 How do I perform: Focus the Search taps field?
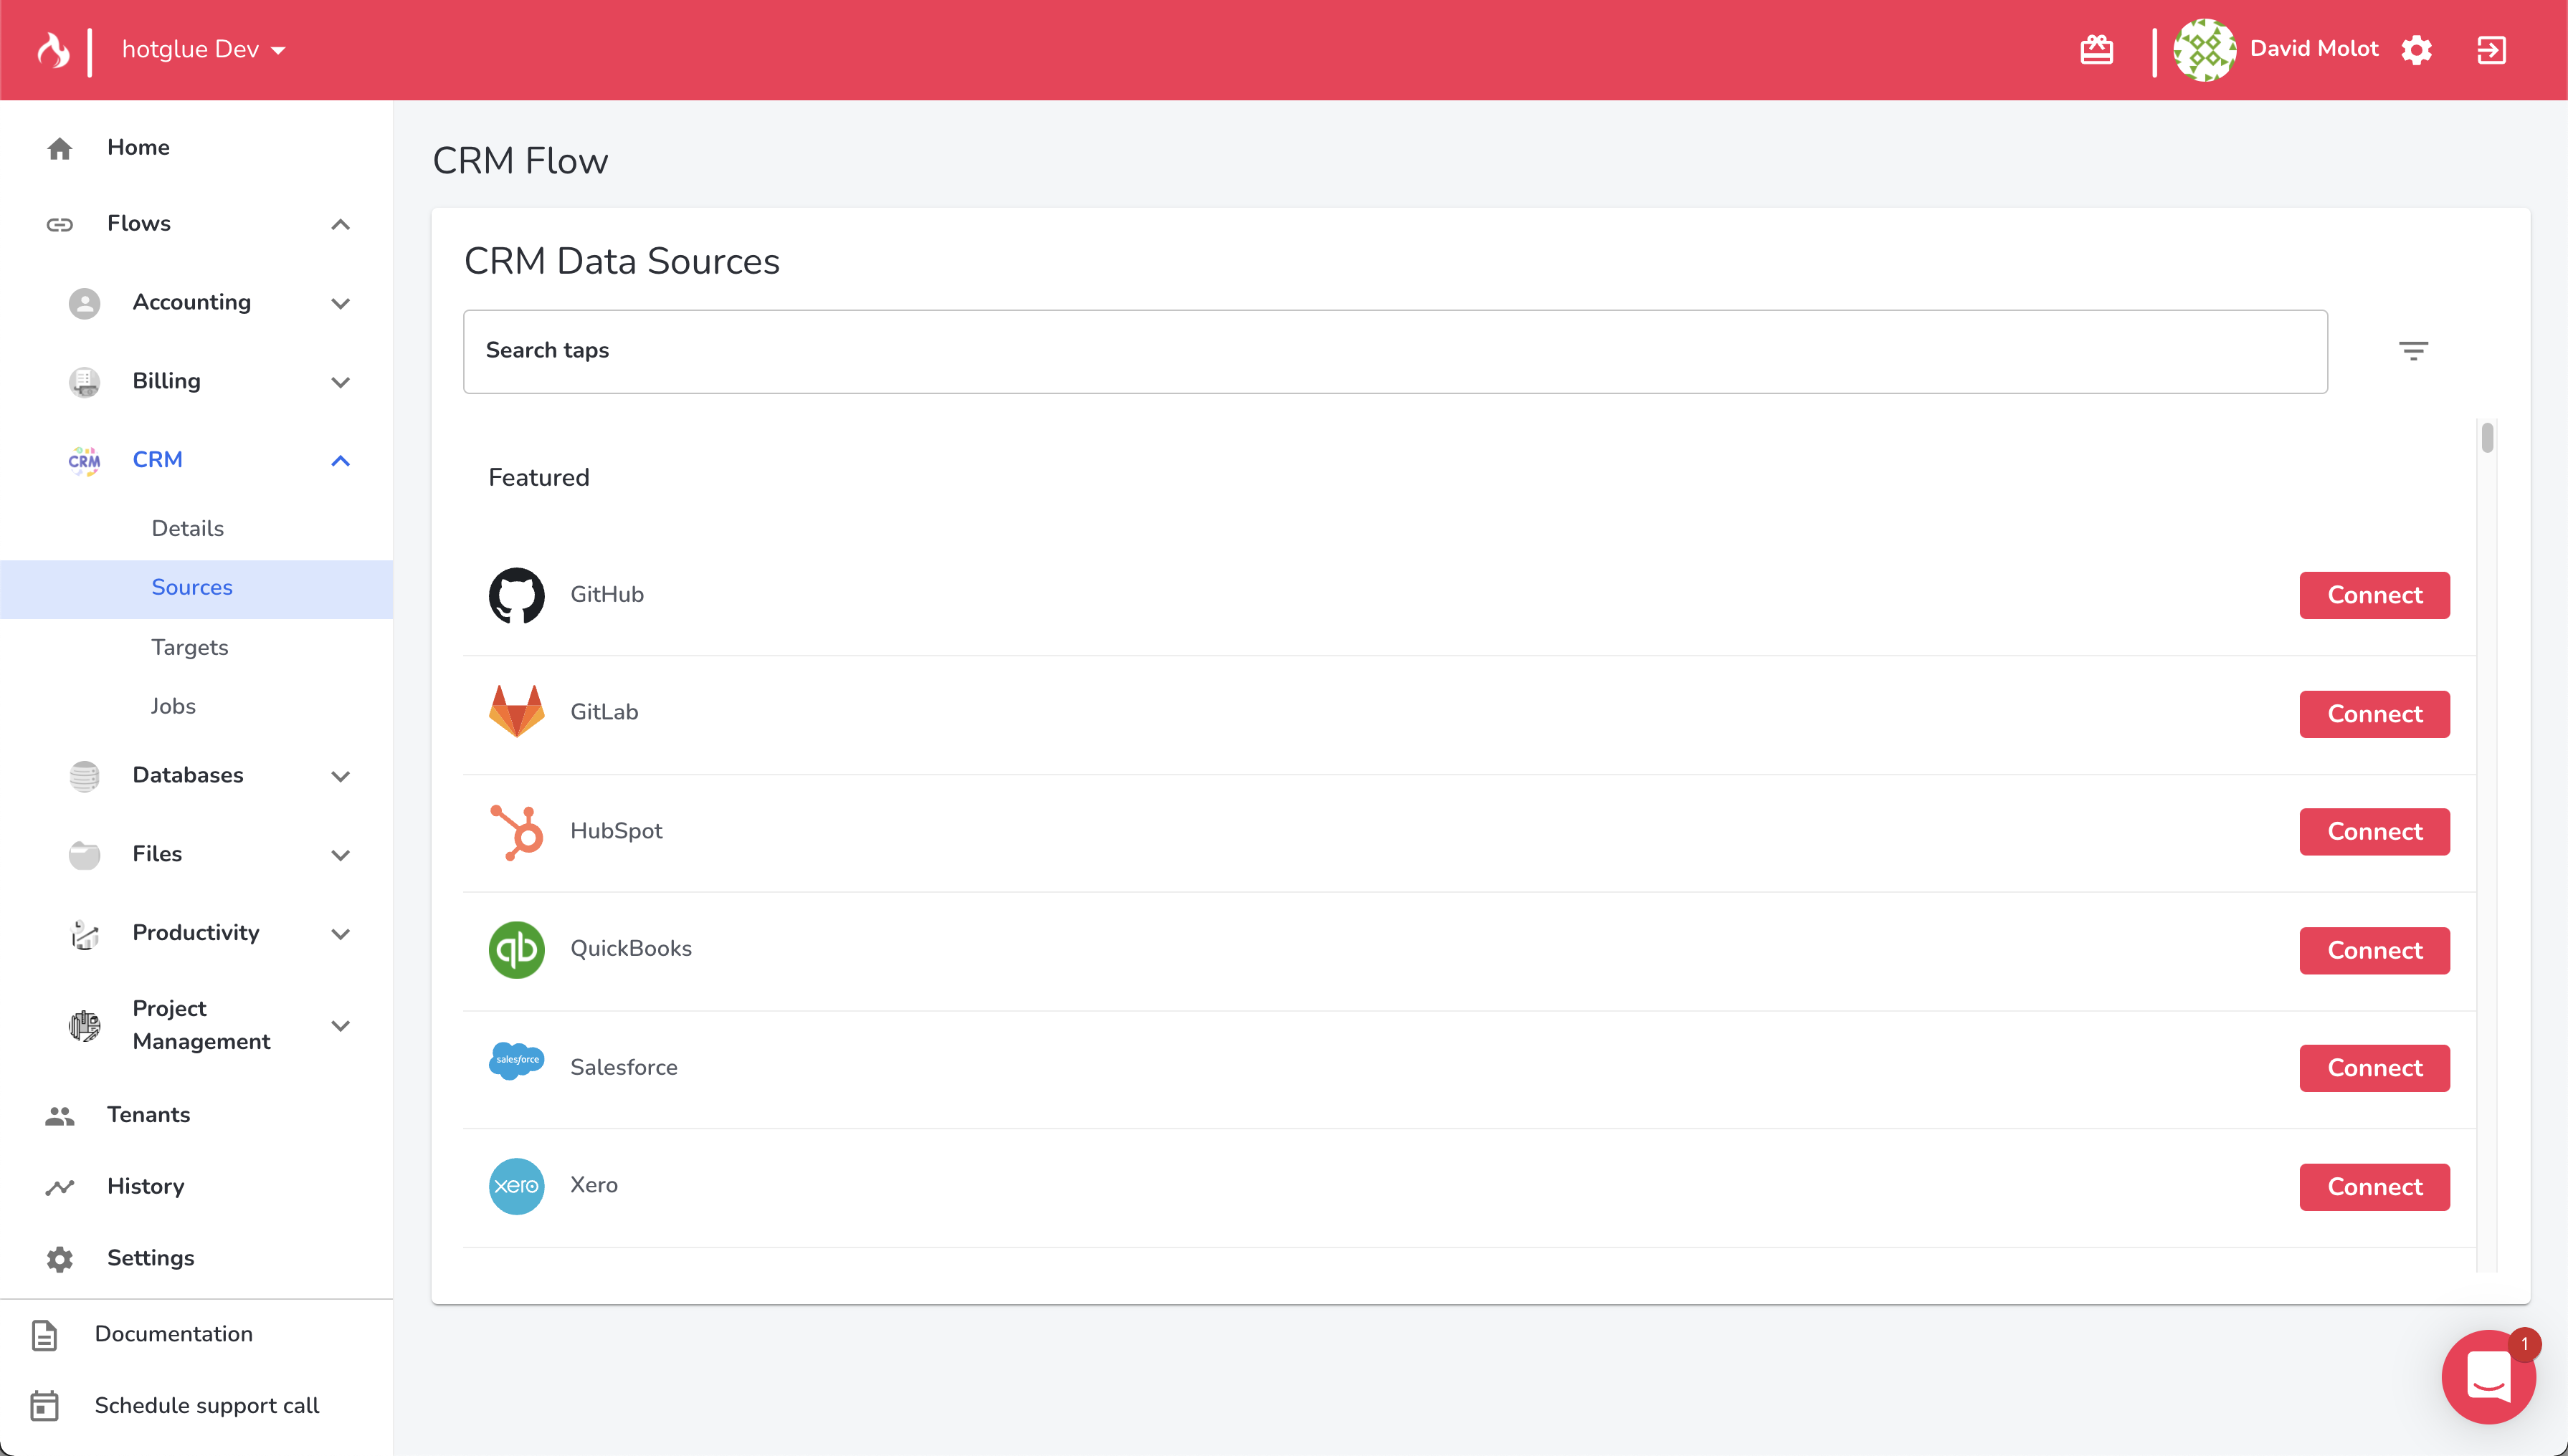1394,352
